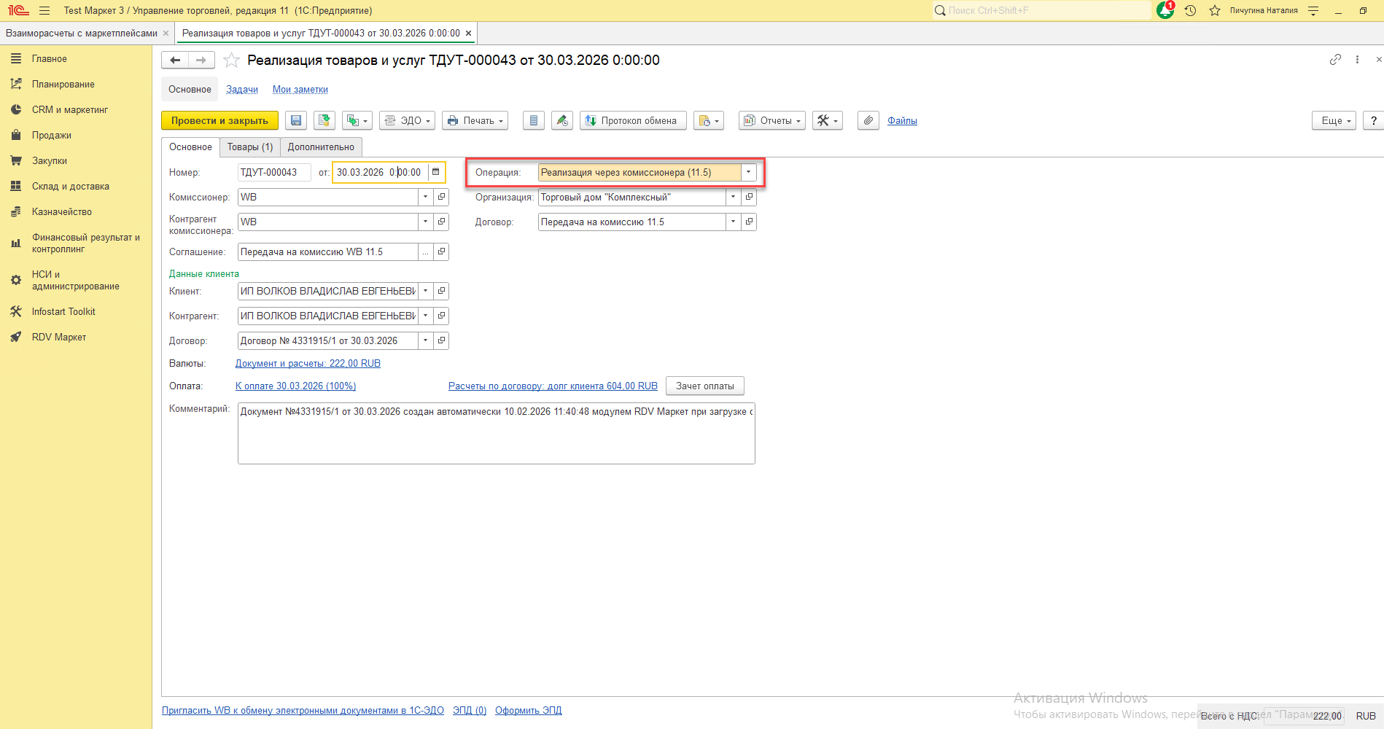Open calendar picker for document date
This screenshot has width=1384, height=729.
(x=436, y=173)
